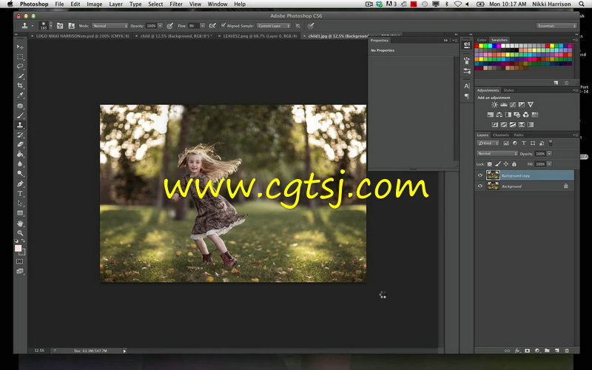Select the Pen tool
Image resolution: width=592 pixels, height=370 pixels.
click(x=20, y=184)
